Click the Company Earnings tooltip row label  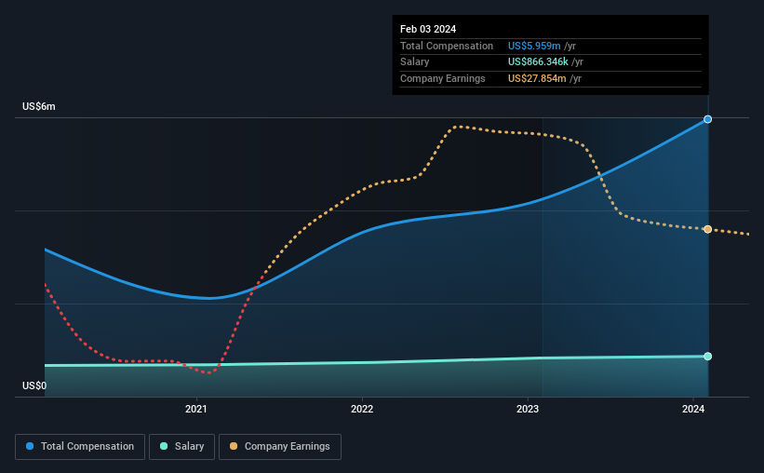coord(442,78)
